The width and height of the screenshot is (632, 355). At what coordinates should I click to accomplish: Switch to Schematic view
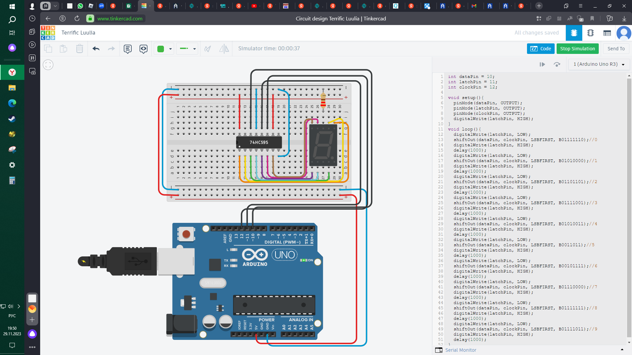click(591, 33)
